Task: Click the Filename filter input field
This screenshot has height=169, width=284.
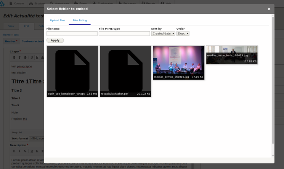Action: [72, 33]
